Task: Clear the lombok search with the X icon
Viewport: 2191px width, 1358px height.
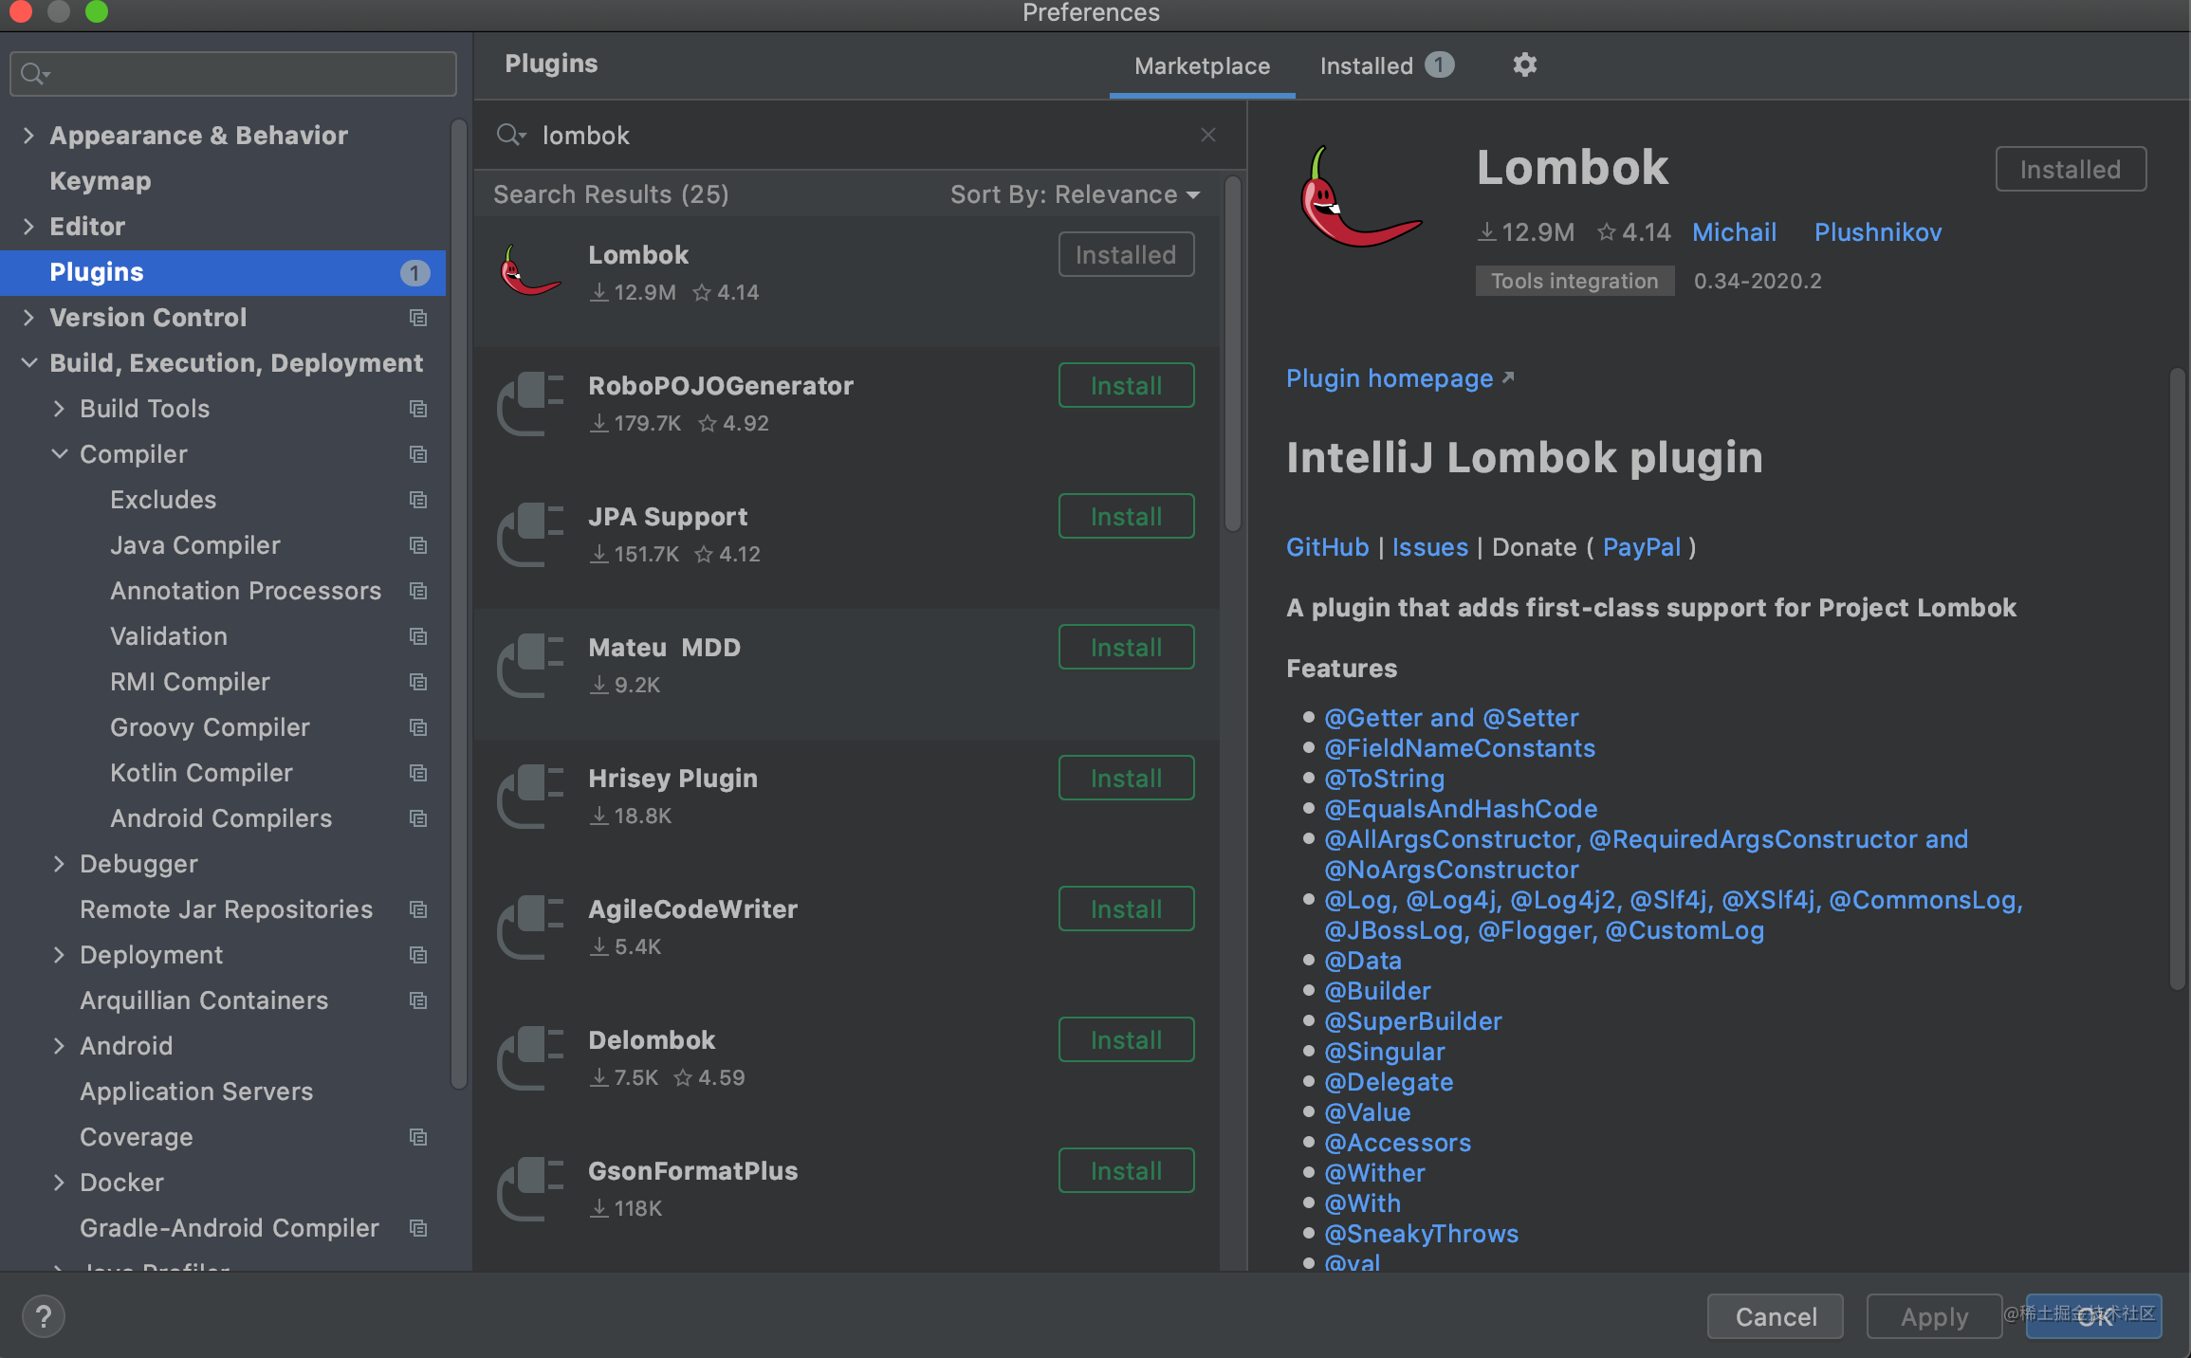Action: [1207, 135]
